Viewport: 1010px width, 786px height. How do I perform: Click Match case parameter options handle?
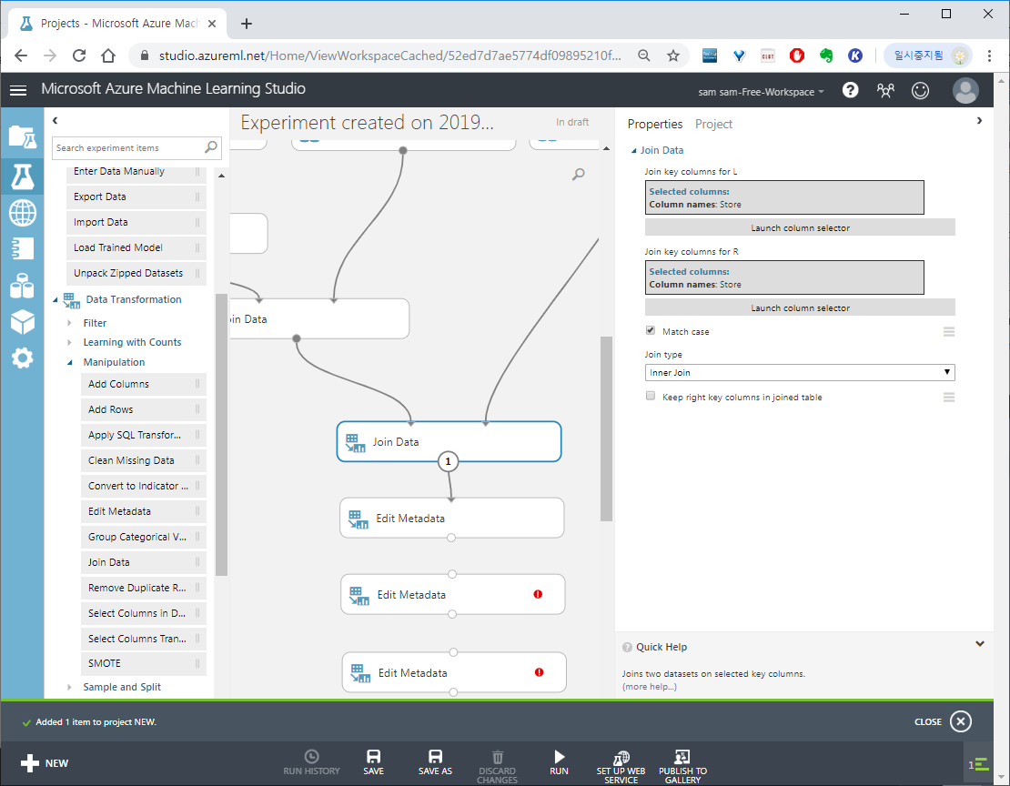(948, 331)
